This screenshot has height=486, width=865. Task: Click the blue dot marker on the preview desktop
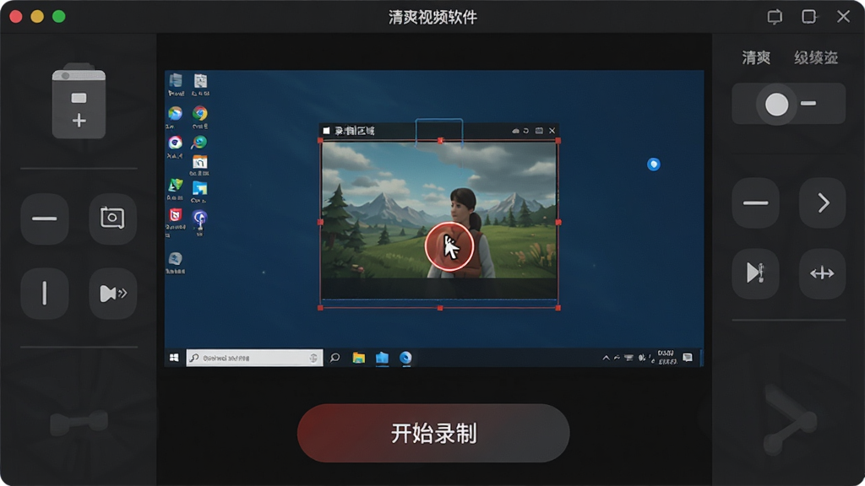pos(654,165)
